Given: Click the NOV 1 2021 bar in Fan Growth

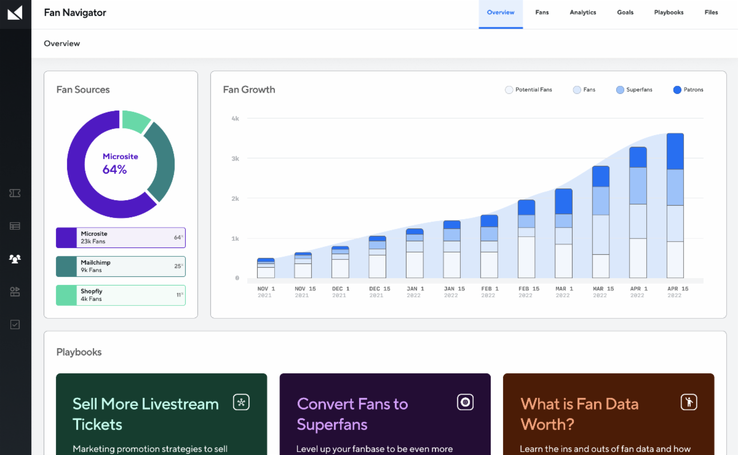Looking at the screenshot, I should pyautogui.click(x=266, y=268).
